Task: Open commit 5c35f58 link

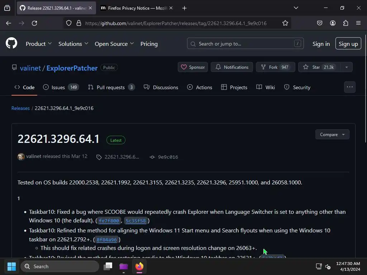Action: coord(136,221)
